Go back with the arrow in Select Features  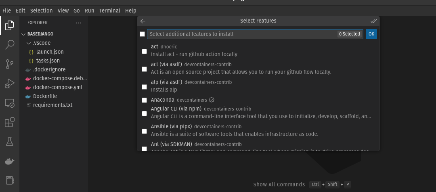(x=143, y=21)
